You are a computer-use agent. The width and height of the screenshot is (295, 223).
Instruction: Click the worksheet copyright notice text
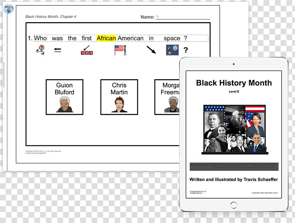43,152
